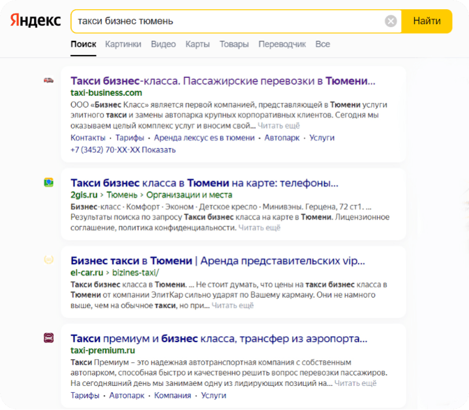Viewport: 469px width, 410px height.
Task: Open the Услуги sitelink of taxi-business.com
Action: click(x=322, y=138)
